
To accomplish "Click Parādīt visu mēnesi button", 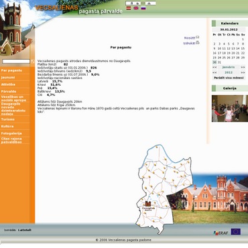I will [229, 78].
